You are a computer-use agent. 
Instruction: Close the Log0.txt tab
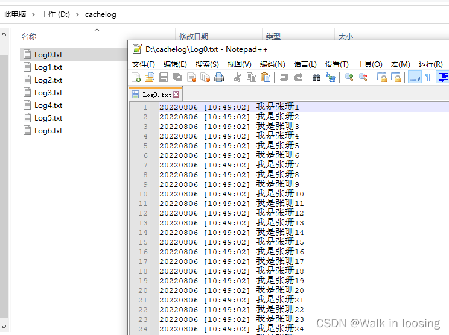176,95
